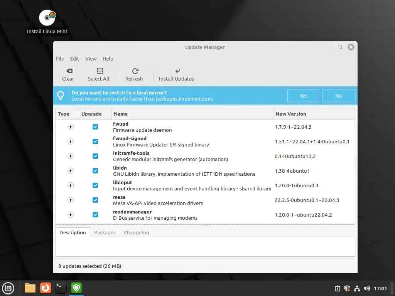Screen dimensions: 395x296
Task: Select the fwupd package name
Action: [x=121, y=124]
